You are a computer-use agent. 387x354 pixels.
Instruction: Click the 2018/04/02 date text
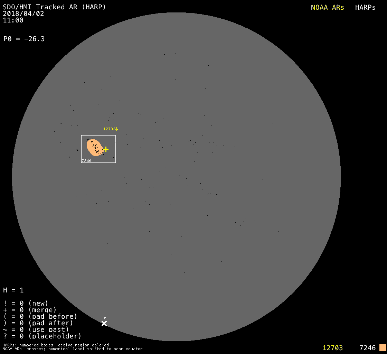tap(23, 14)
